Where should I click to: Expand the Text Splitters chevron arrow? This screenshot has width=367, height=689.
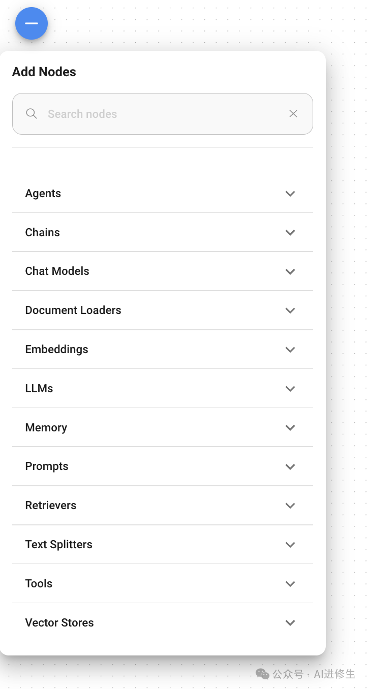point(290,545)
